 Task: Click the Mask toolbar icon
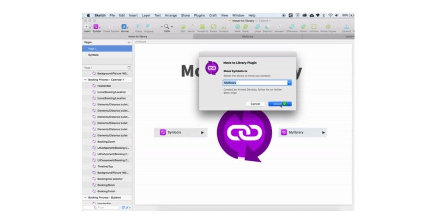pos(238,27)
